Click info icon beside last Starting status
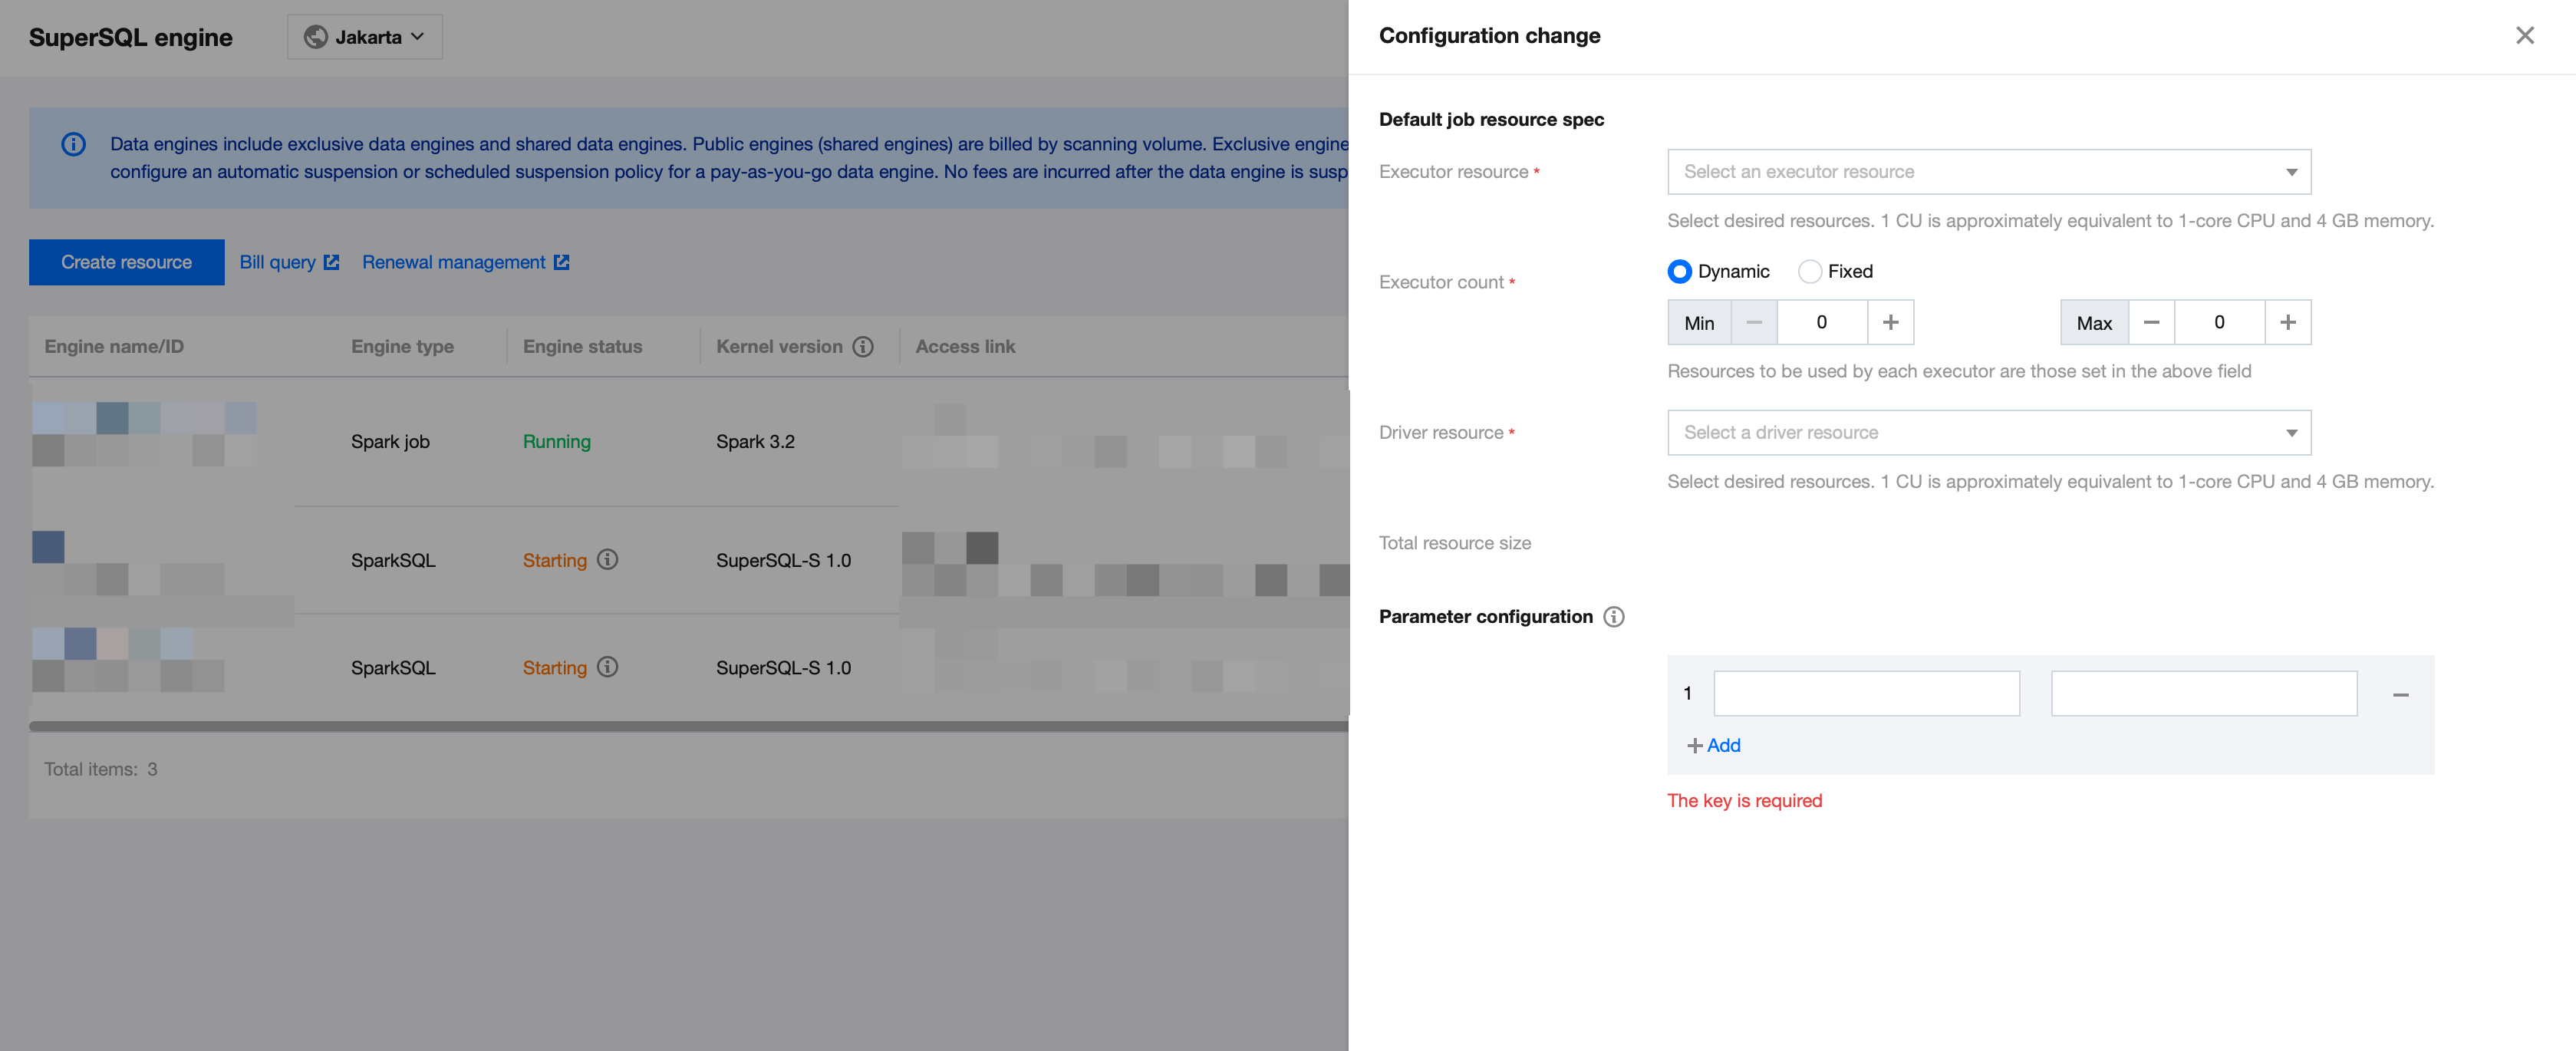This screenshot has width=2576, height=1051. pos(607,667)
